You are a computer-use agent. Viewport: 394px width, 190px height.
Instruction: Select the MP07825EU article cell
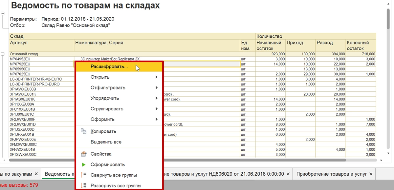tap(42, 74)
